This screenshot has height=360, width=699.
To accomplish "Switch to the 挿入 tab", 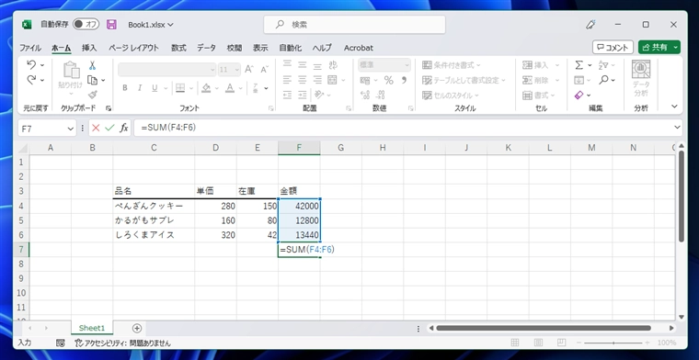I will pos(89,48).
